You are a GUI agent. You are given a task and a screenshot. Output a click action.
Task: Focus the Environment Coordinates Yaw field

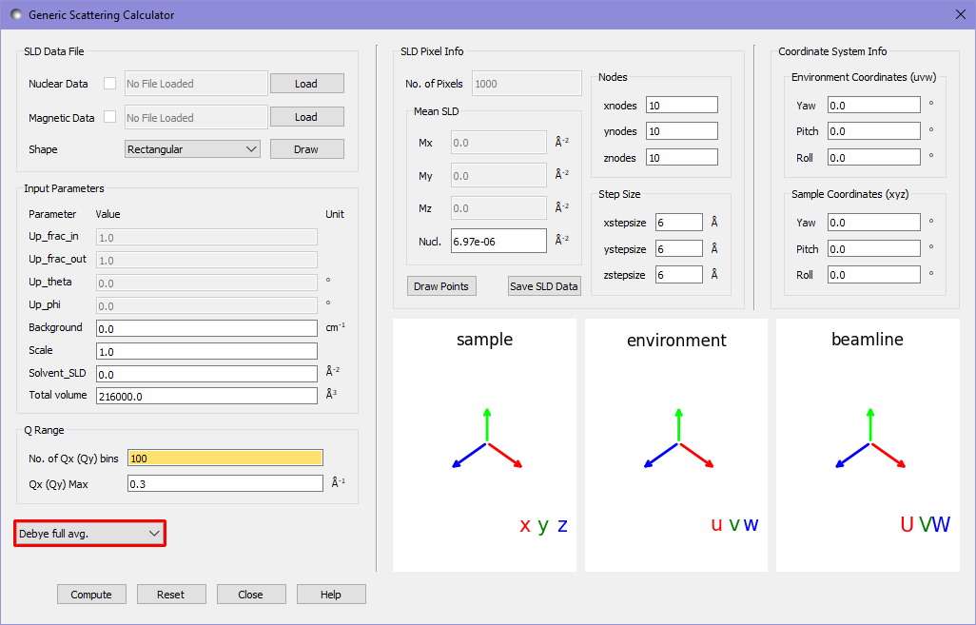[873, 105]
